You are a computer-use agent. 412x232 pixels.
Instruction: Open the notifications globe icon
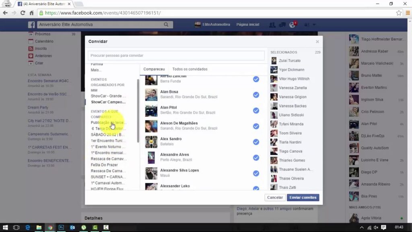[x=292, y=25]
